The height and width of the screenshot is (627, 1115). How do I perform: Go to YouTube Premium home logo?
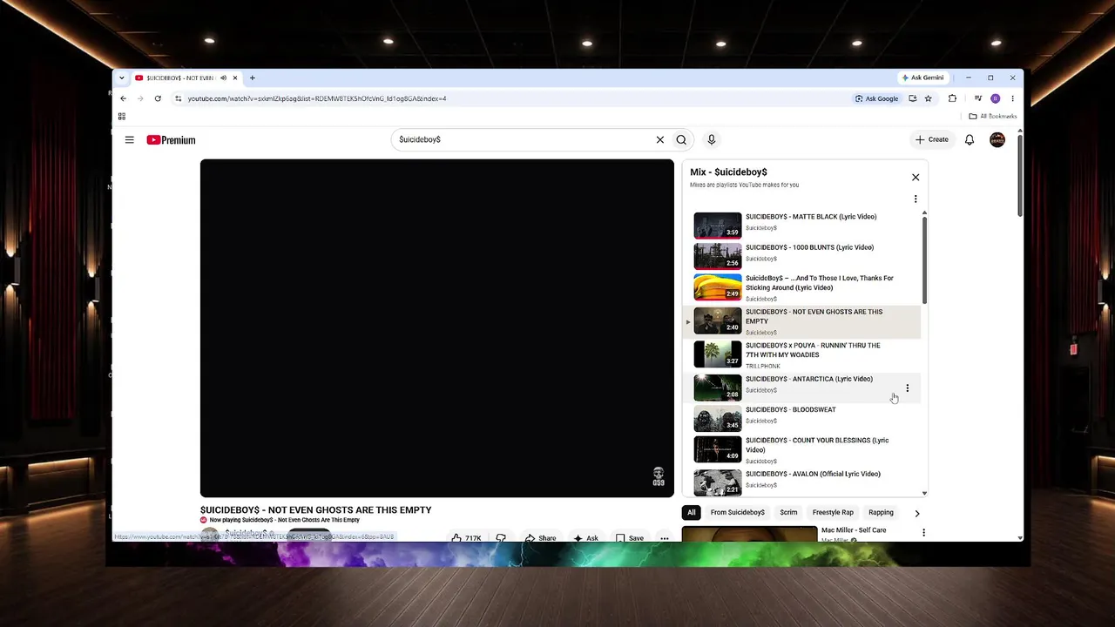(x=171, y=139)
